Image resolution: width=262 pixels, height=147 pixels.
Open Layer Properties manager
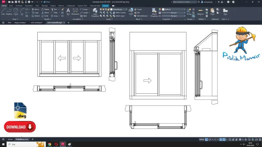click(95, 12)
